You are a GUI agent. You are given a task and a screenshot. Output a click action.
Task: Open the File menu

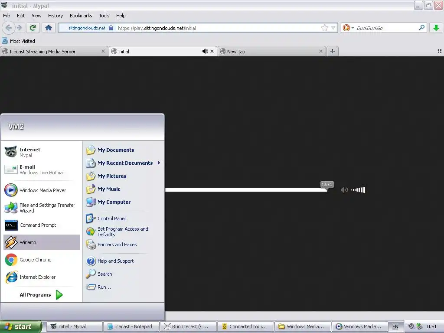(x=7, y=16)
